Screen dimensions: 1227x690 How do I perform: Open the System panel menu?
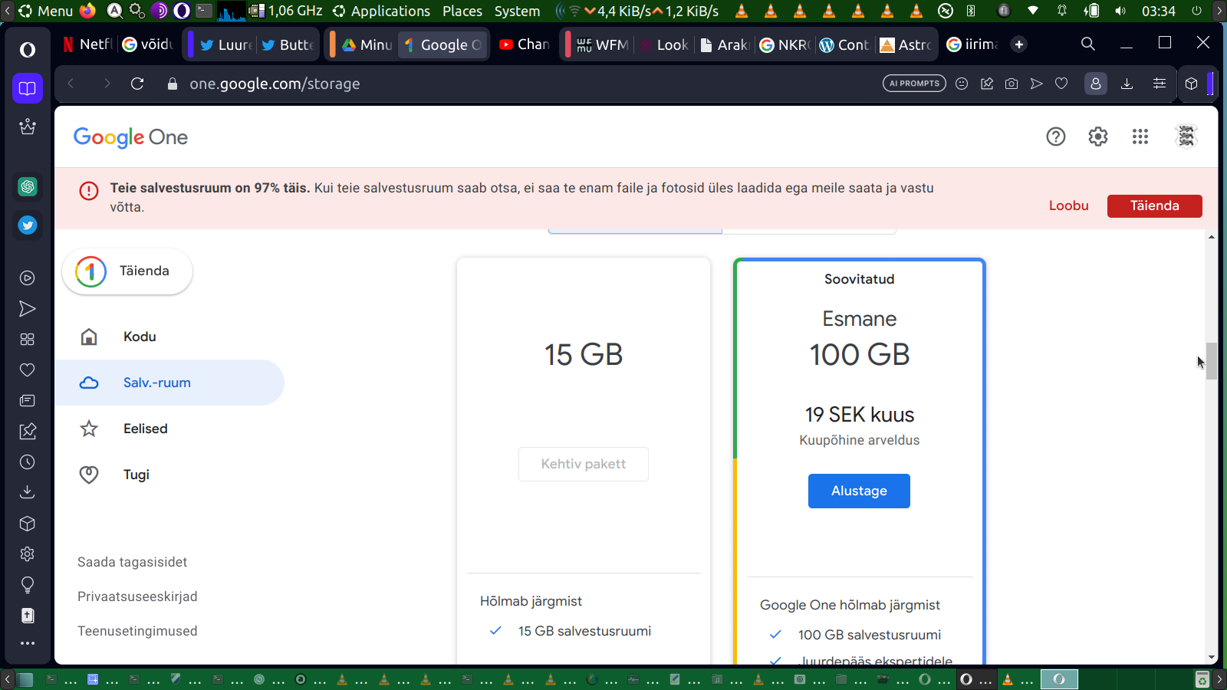click(517, 11)
